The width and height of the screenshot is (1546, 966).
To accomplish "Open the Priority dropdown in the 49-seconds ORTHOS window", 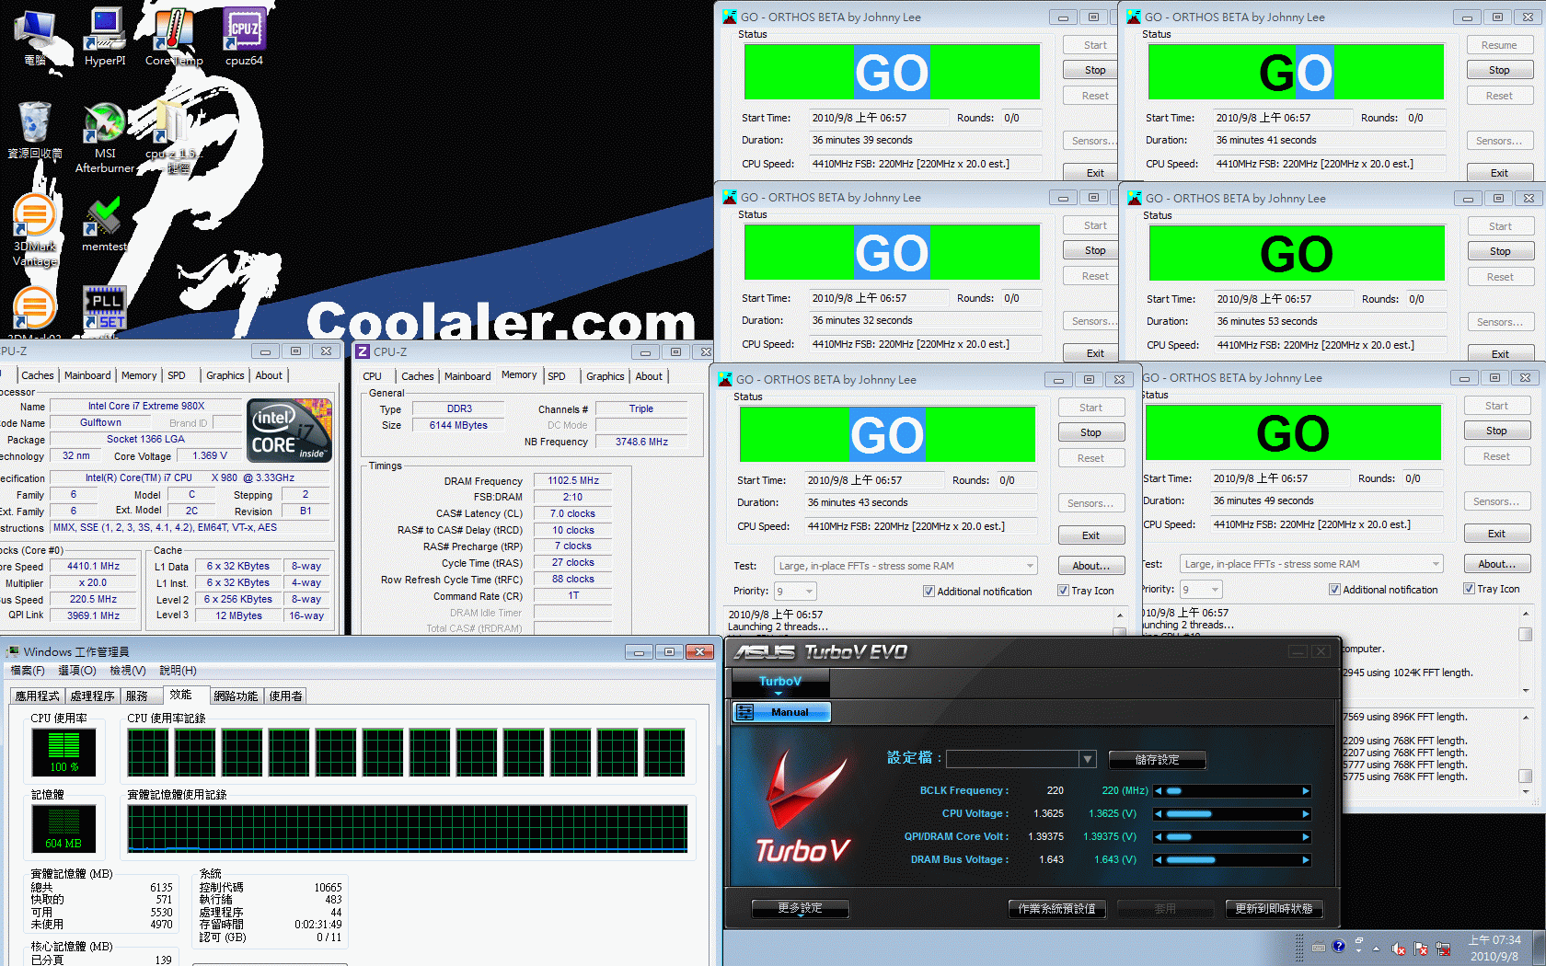I will [x=1201, y=589].
